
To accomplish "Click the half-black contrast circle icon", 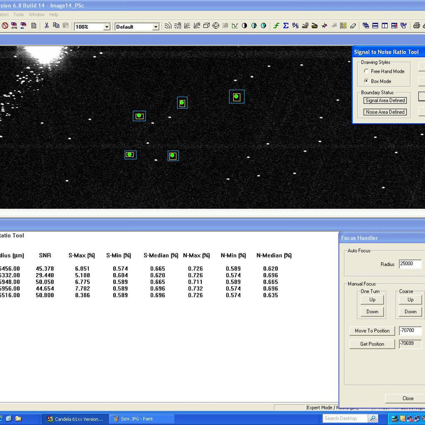I will [x=244, y=26].
